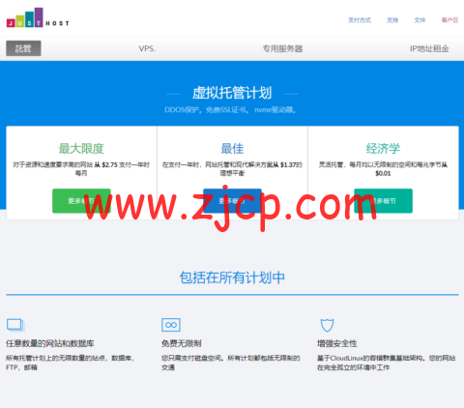Go to the 客户区 client area

449,20
